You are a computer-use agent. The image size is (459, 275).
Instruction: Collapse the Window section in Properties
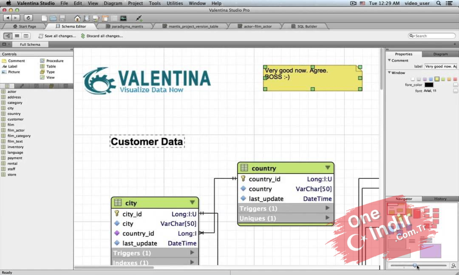coord(389,73)
